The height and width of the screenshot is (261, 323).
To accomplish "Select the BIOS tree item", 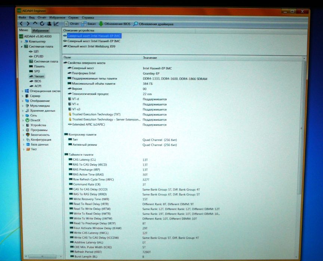I will (36, 81).
